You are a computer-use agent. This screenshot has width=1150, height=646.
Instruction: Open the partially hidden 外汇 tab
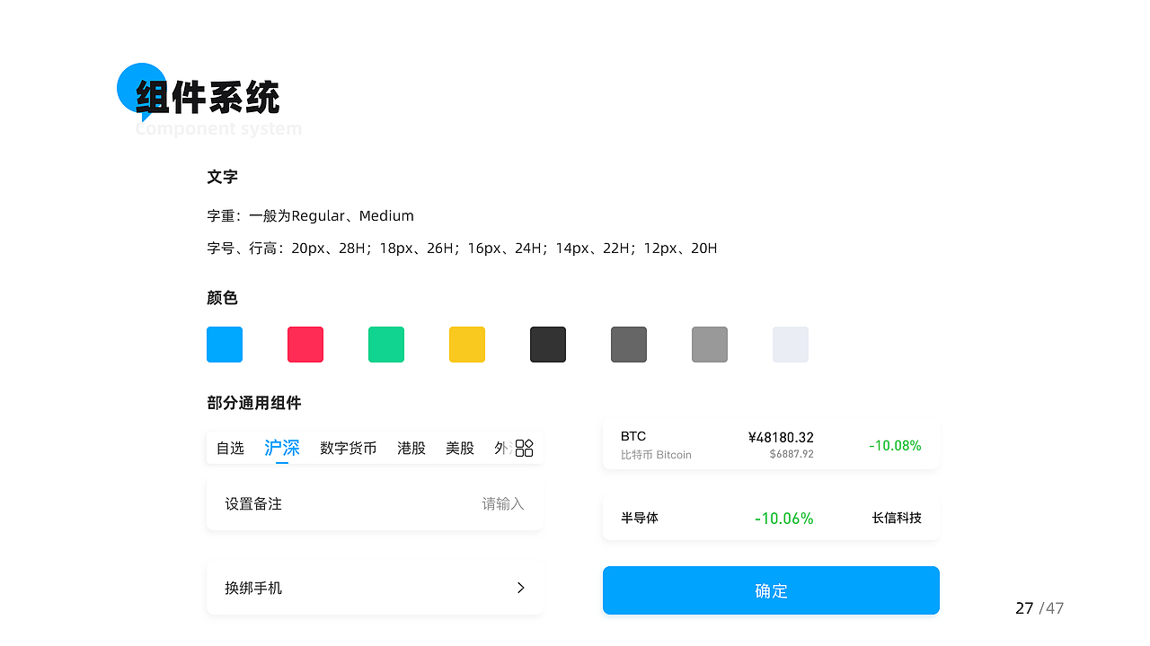503,448
